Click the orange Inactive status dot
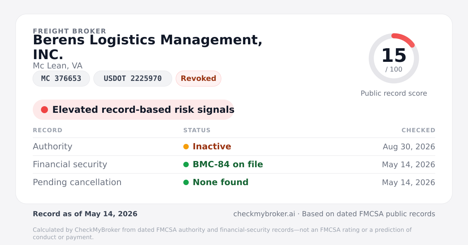The width and height of the screenshot is (468, 245). [x=186, y=147]
